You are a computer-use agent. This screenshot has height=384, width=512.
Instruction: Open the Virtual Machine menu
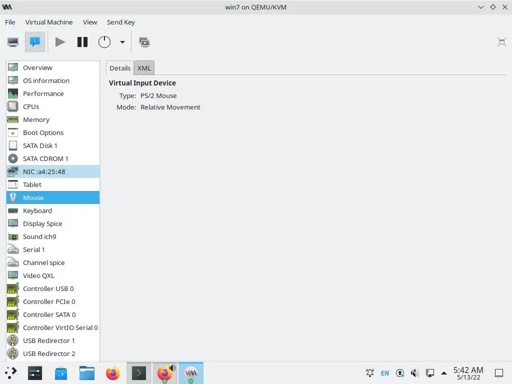point(49,22)
